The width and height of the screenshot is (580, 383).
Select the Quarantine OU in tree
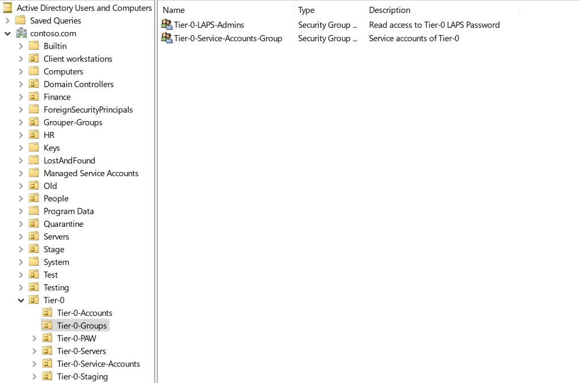63,224
